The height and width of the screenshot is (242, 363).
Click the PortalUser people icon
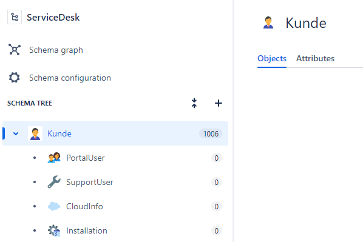(54, 158)
